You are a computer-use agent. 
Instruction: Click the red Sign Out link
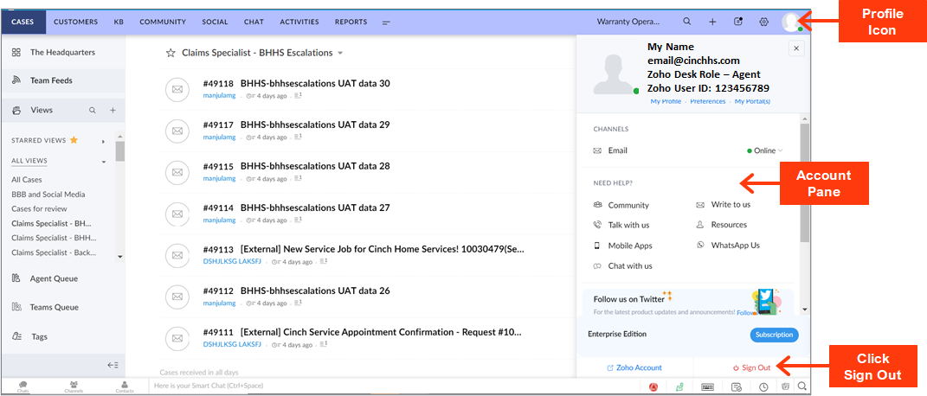pos(752,367)
